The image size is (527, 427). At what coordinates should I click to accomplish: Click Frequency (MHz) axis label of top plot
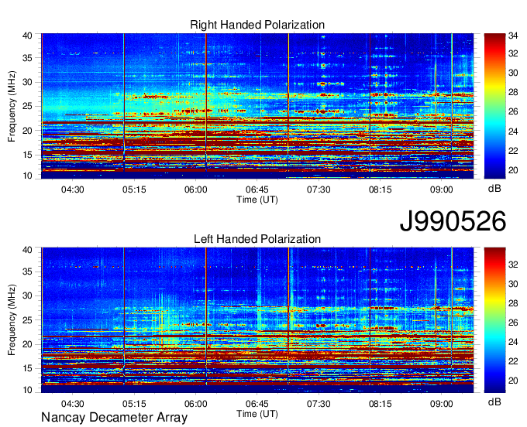pyautogui.click(x=12, y=106)
